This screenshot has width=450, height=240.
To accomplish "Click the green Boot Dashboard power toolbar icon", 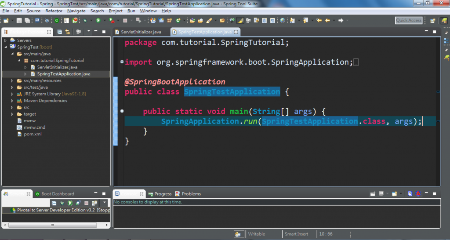I will (57, 20).
